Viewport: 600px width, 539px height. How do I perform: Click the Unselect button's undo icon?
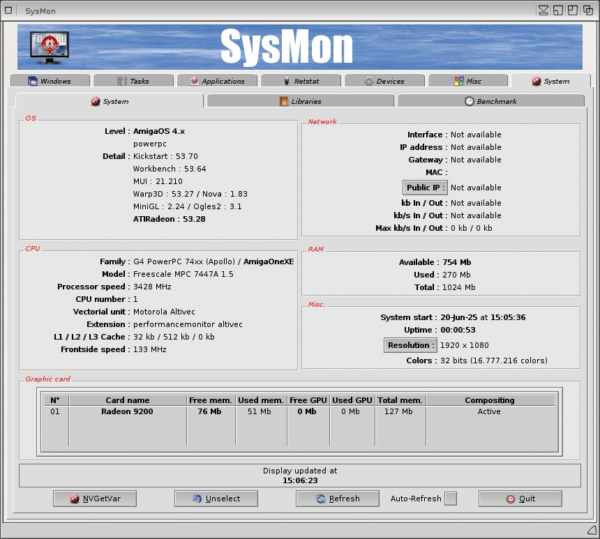[x=197, y=499]
